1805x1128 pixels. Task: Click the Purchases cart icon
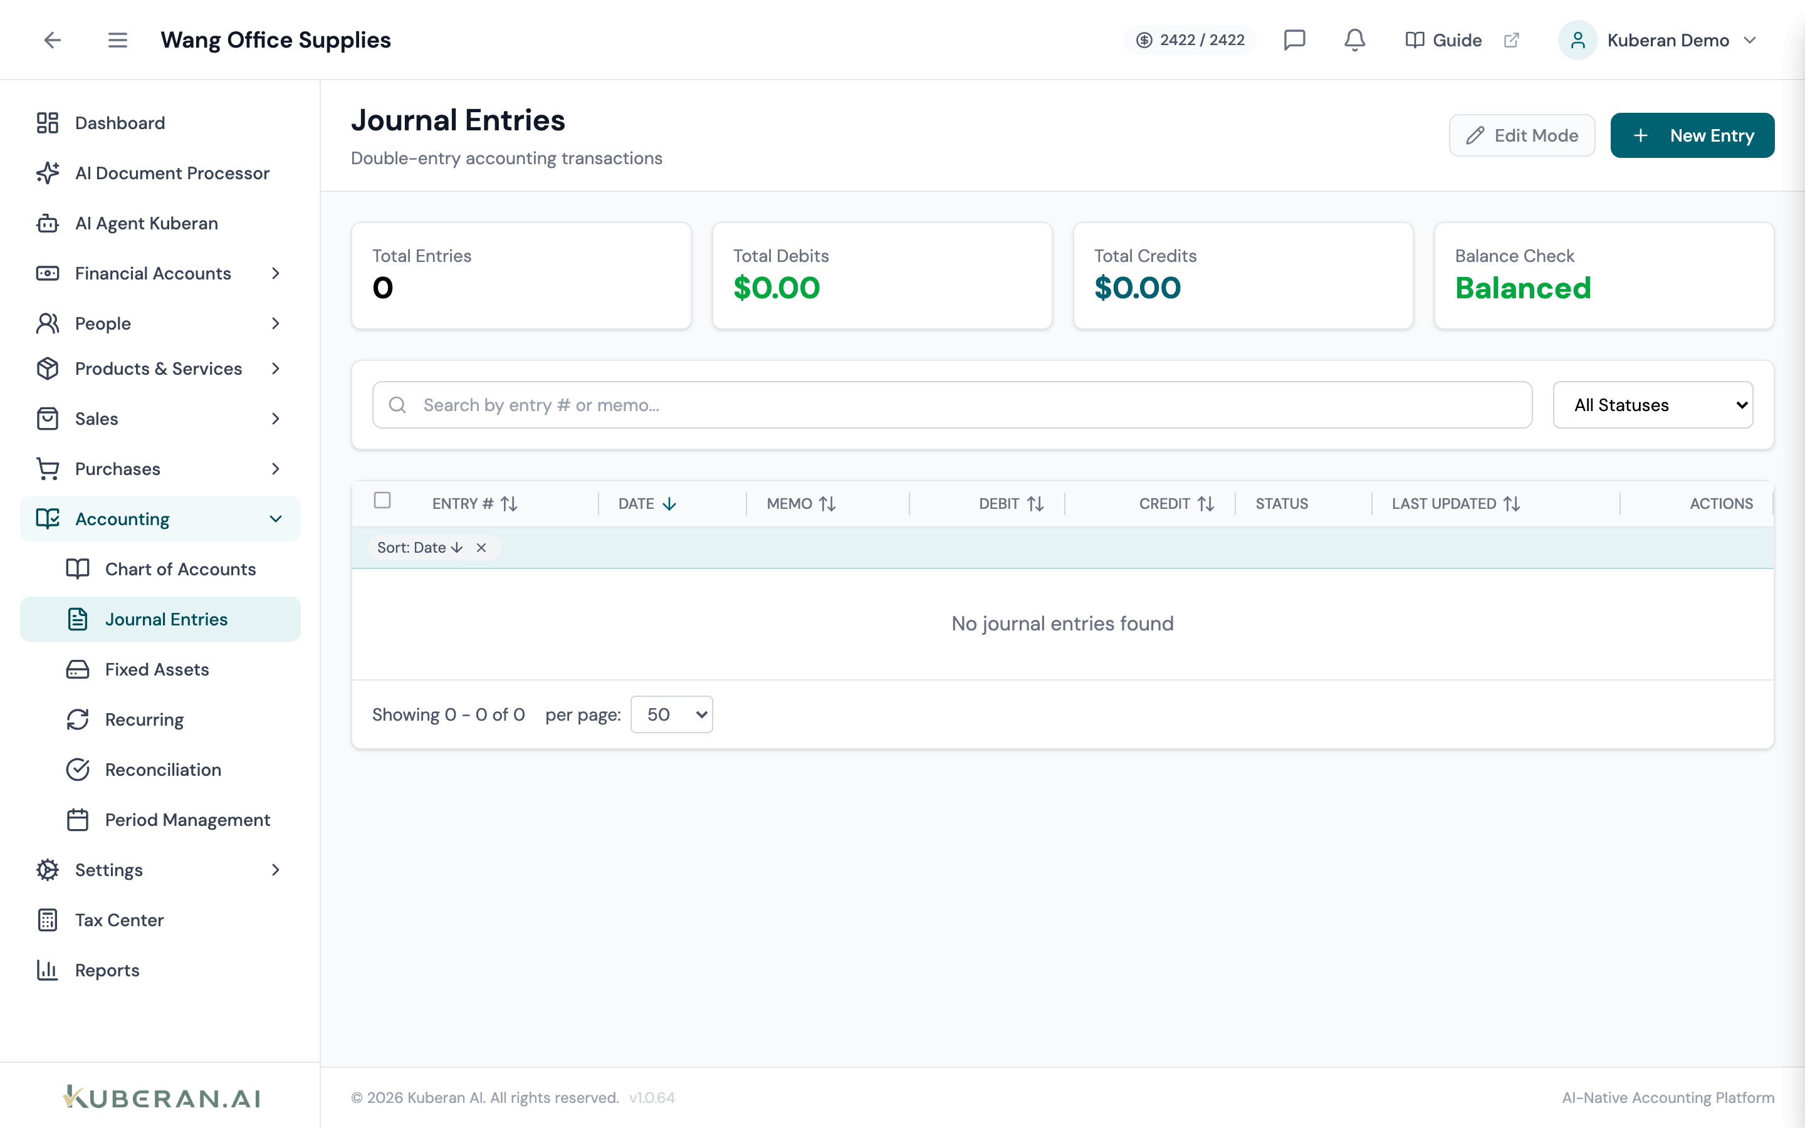[x=48, y=469]
